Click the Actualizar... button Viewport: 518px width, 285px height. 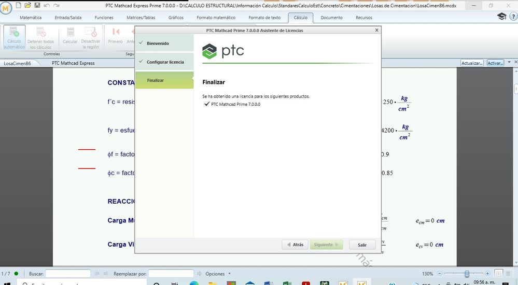click(472, 63)
